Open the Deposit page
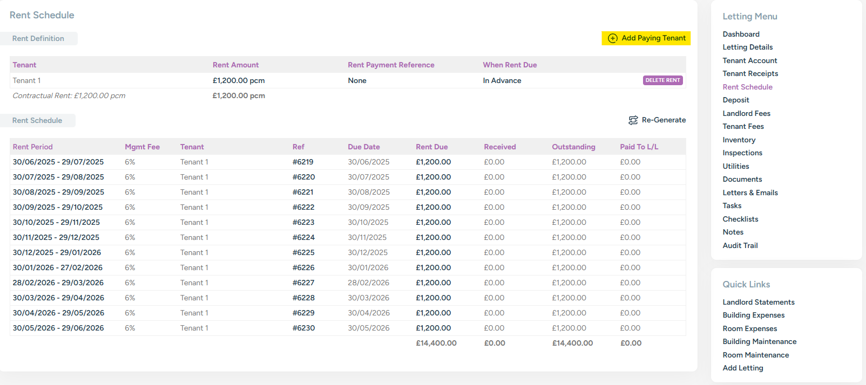The width and height of the screenshot is (866, 385). (735, 100)
